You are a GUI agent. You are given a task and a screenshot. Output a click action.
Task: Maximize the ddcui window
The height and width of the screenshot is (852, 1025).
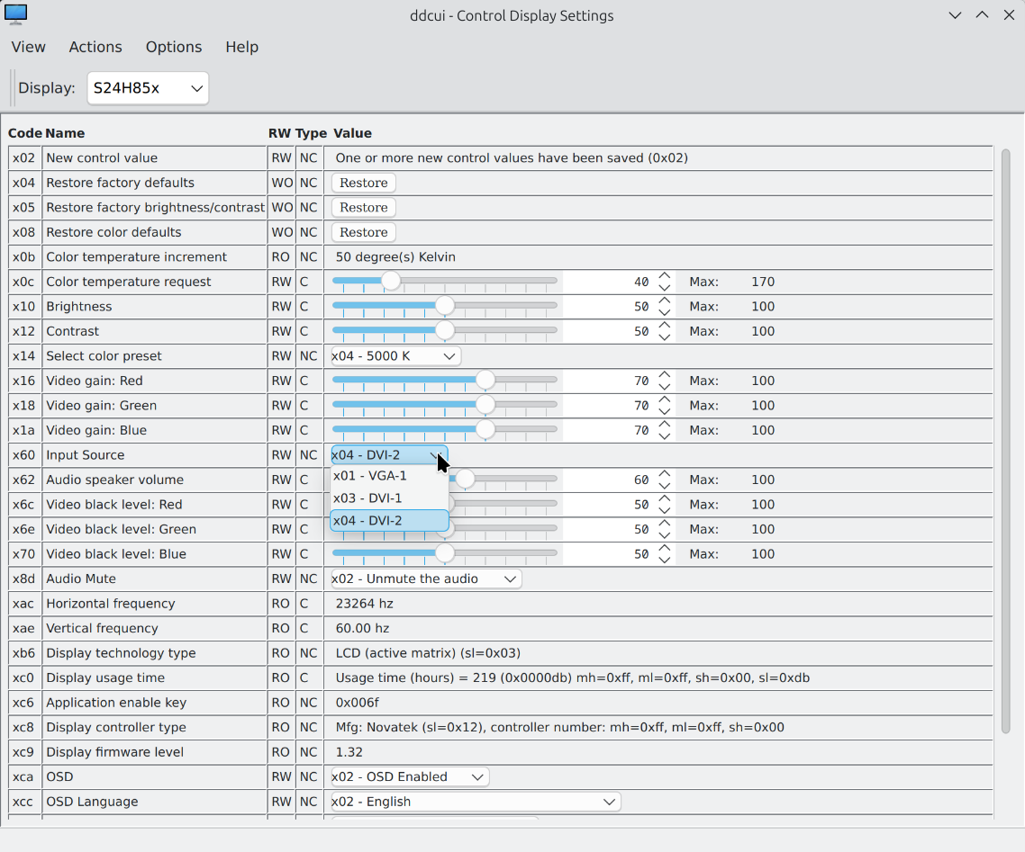[982, 15]
